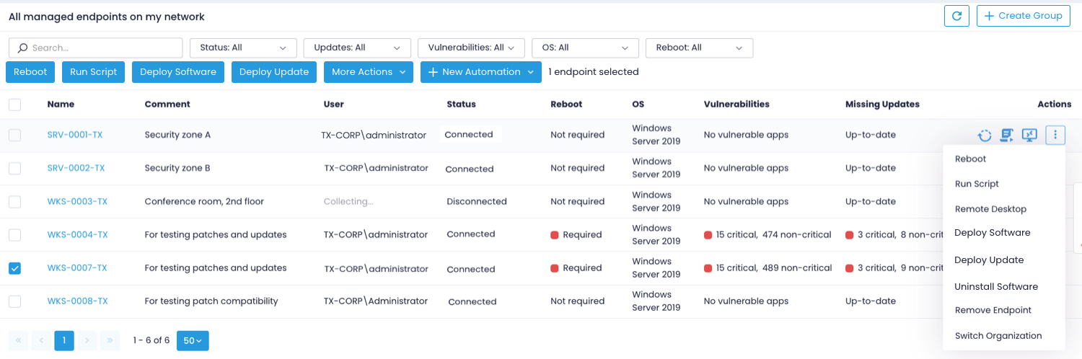Choose Remote Desktop in the context menu

pyautogui.click(x=990, y=209)
